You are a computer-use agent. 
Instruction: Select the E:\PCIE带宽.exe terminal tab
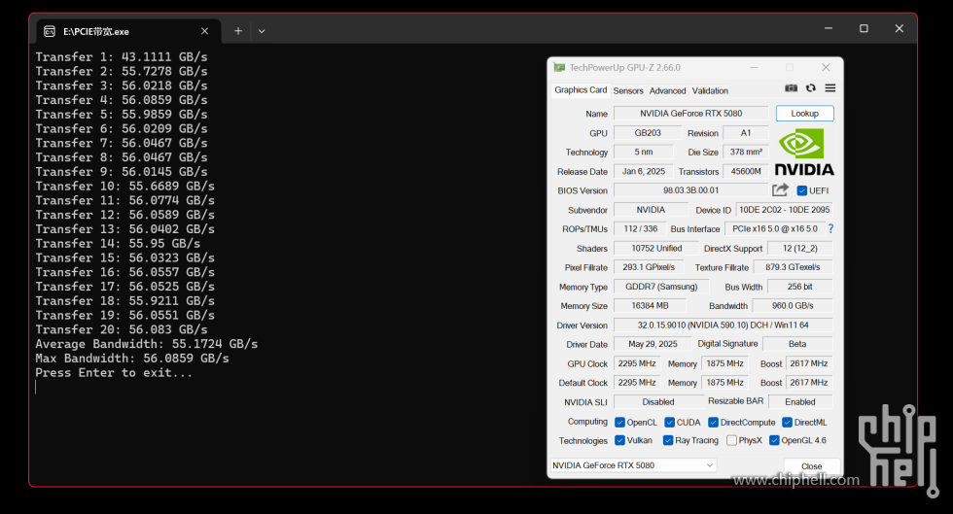click(x=127, y=31)
